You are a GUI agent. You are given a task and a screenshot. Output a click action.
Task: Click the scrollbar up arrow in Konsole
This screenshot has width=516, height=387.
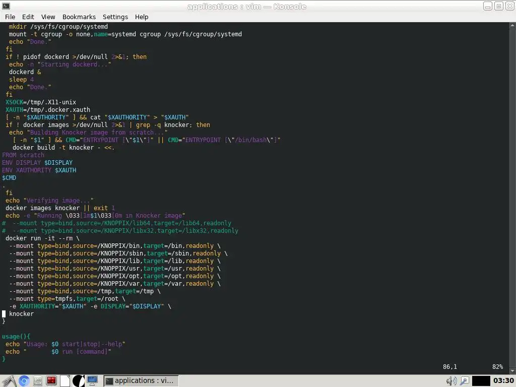click(512, 25)
